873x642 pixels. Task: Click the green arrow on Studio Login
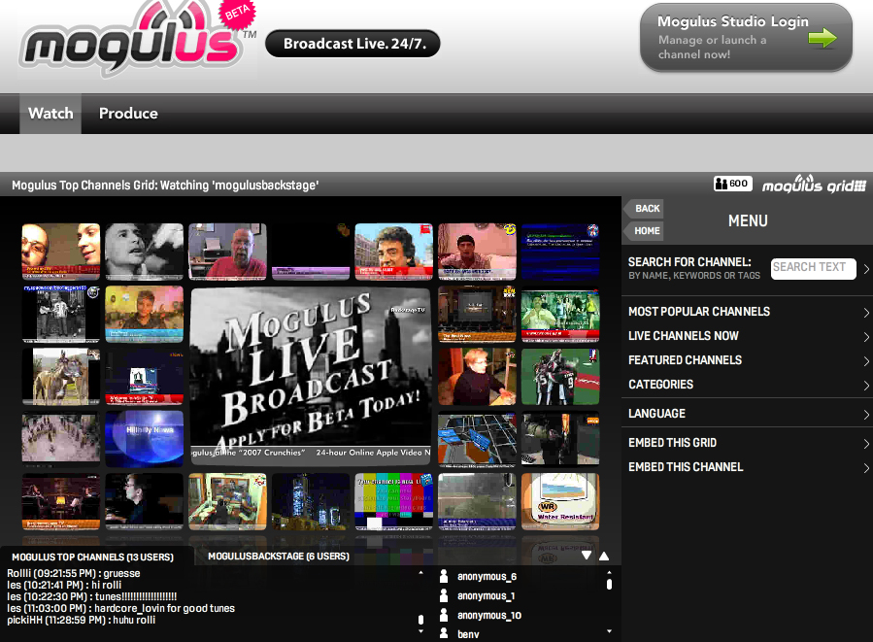tap(822, 39)
